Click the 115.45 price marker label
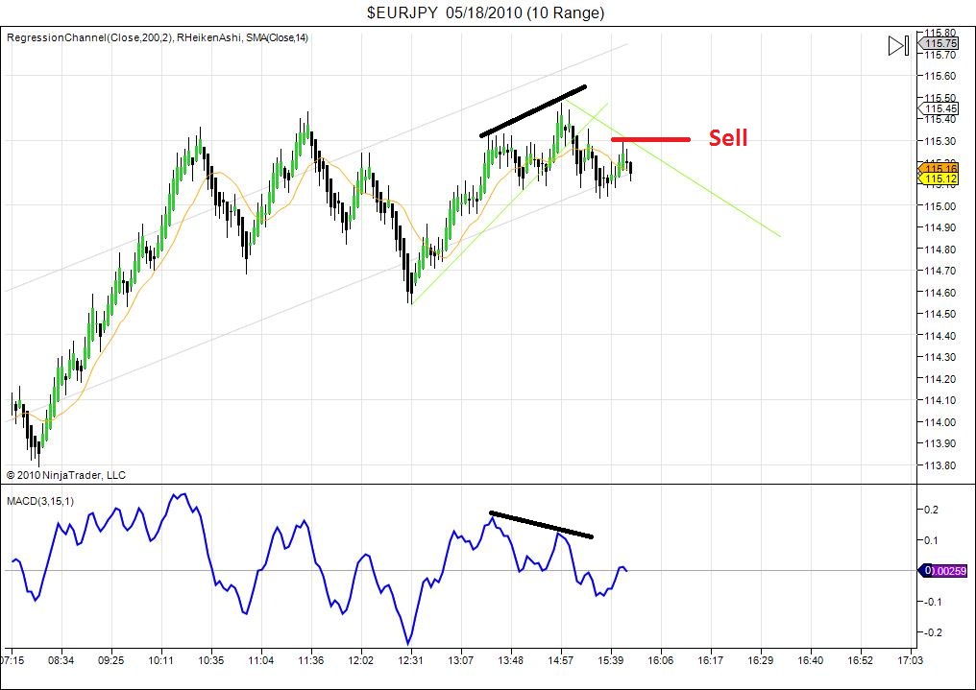 pyautogui.click(x=939, y=108)
